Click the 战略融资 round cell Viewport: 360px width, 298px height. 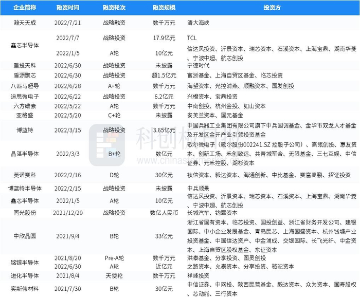click(x=114, y=23)
